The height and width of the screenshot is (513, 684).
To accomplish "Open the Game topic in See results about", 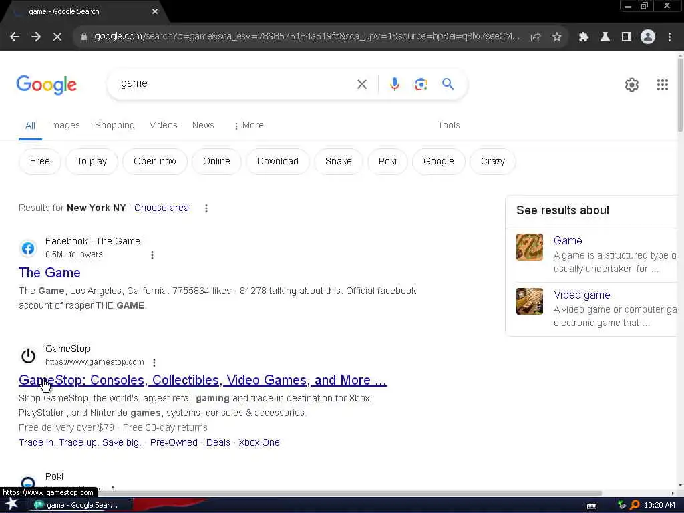I will coord(568,240).
